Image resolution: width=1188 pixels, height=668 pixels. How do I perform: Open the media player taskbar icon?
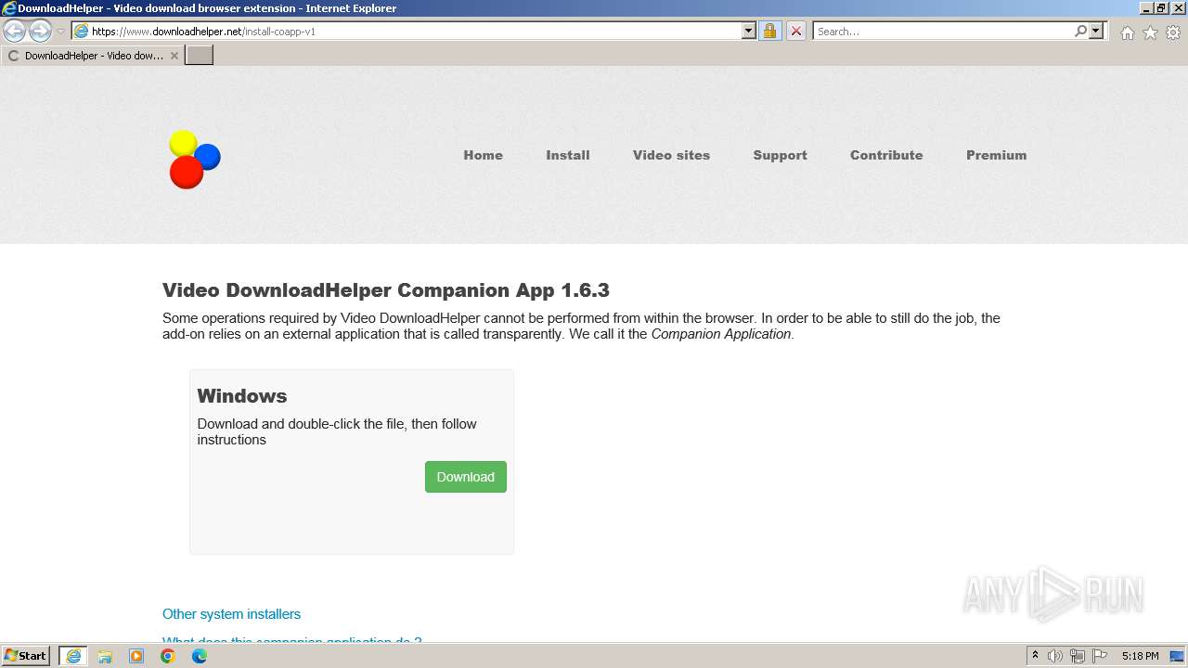tap(136, 656)
